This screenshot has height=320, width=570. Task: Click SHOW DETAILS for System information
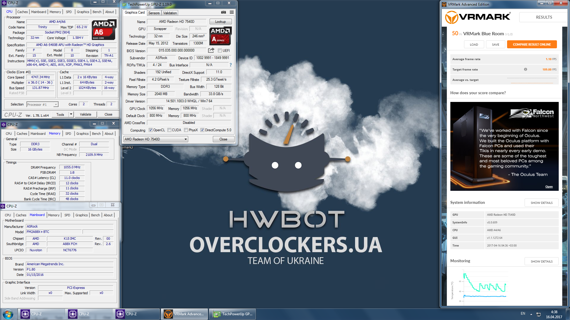(541, 203)
